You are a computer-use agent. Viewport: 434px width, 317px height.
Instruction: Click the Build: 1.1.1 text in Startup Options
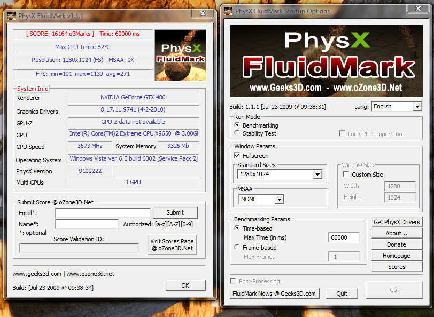[x=277, y=107]
